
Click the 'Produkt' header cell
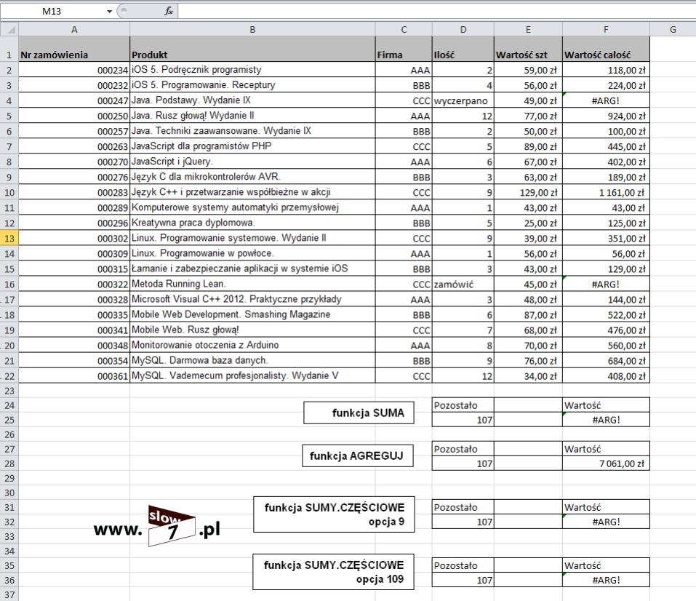point(252,49)
